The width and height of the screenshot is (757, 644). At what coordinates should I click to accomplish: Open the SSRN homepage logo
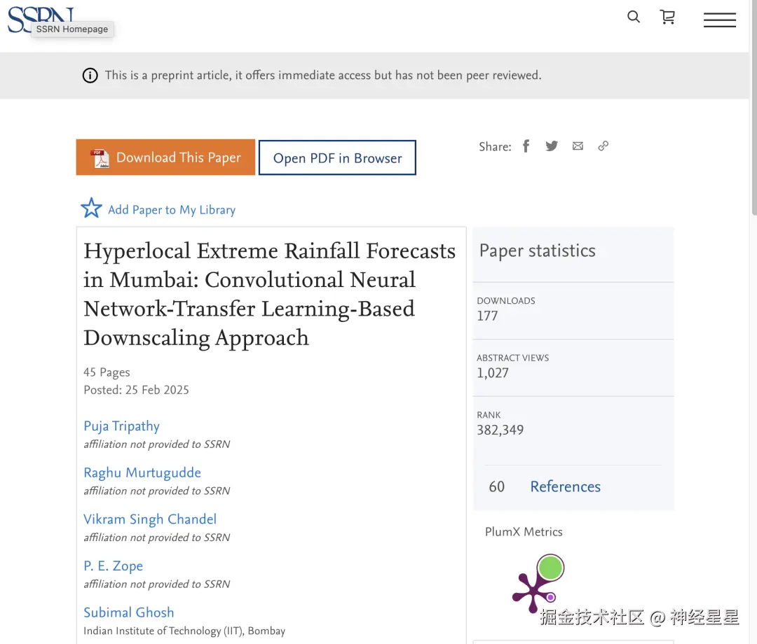click(x=41, y=20)
